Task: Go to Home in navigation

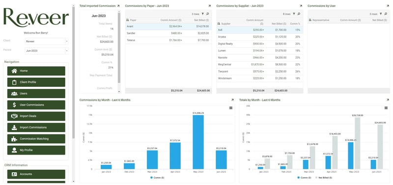Action: [x=36, y=71]
